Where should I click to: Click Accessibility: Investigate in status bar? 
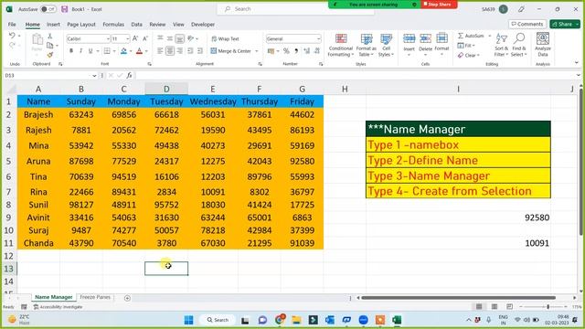(58, 307)
